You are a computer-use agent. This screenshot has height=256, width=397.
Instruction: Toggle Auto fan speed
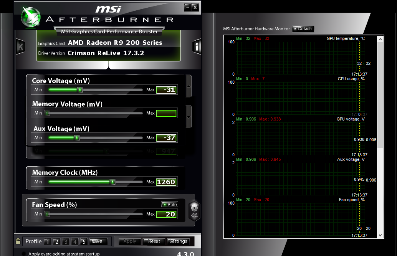tap(170, 204)
